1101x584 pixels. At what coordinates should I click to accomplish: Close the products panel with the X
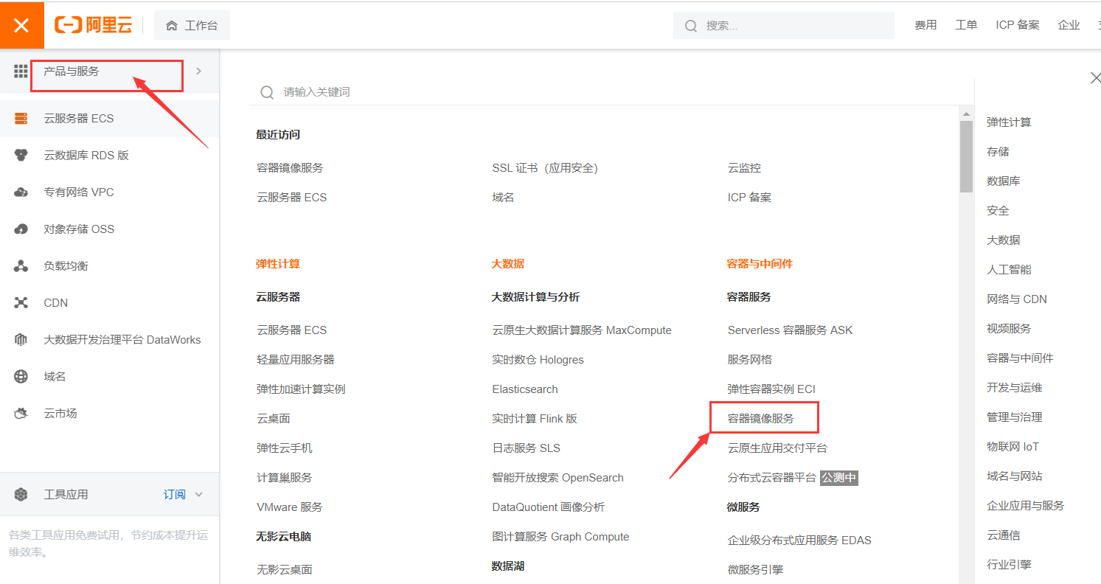pyautogui.click(x=1094, y=78)
